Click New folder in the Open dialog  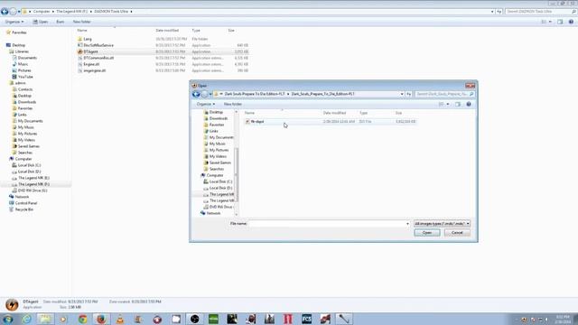(233, 105)
